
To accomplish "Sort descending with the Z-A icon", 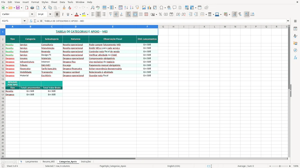I will (132, 8).
